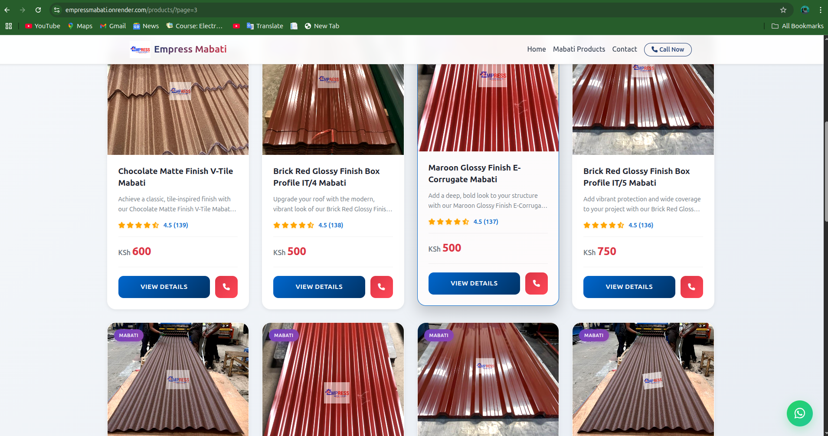Image resolution: width=828 pixels, height=436 pixels.
Task: Open All Bookmarks folder
Action: 797,26
